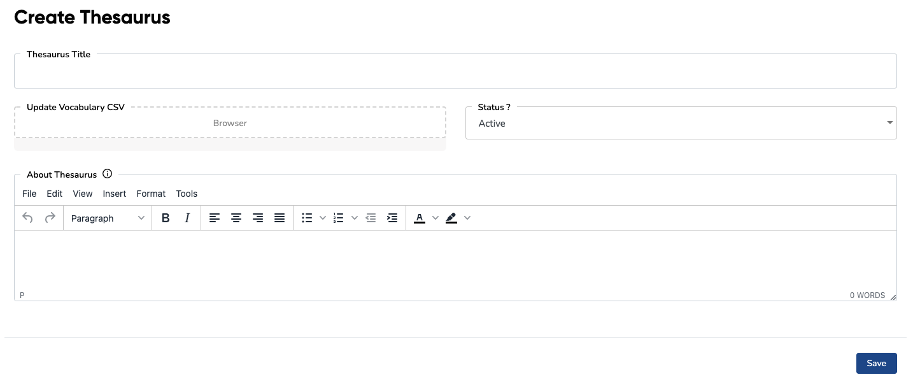Screen dimensions: 913x377
Task: Open the Format menu
Action: coord(151,194)
